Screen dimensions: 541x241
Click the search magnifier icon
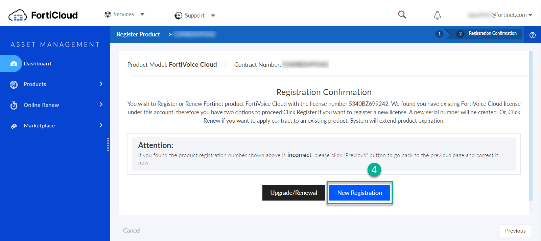pyautogui.click(x=402, y=14)
